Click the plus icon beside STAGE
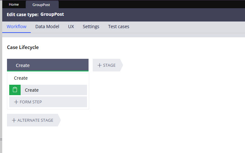Viewport: 245px width, 153px height. pos(99,65)
